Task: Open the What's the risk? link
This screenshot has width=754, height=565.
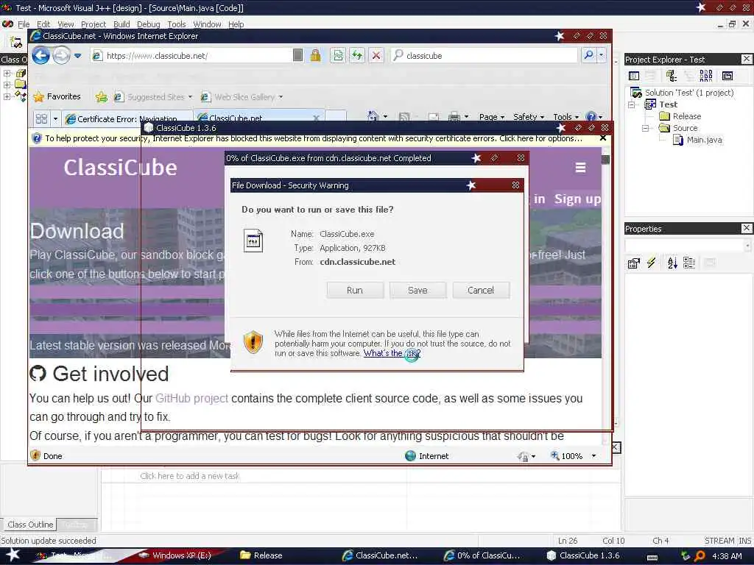Action: [x=392, y=353]
